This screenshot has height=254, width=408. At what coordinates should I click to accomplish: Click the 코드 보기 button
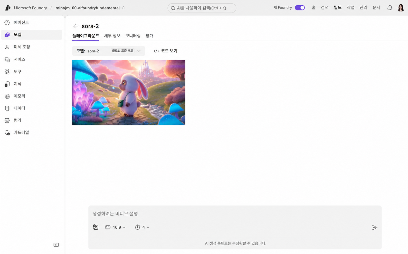[x=166, y=51]
